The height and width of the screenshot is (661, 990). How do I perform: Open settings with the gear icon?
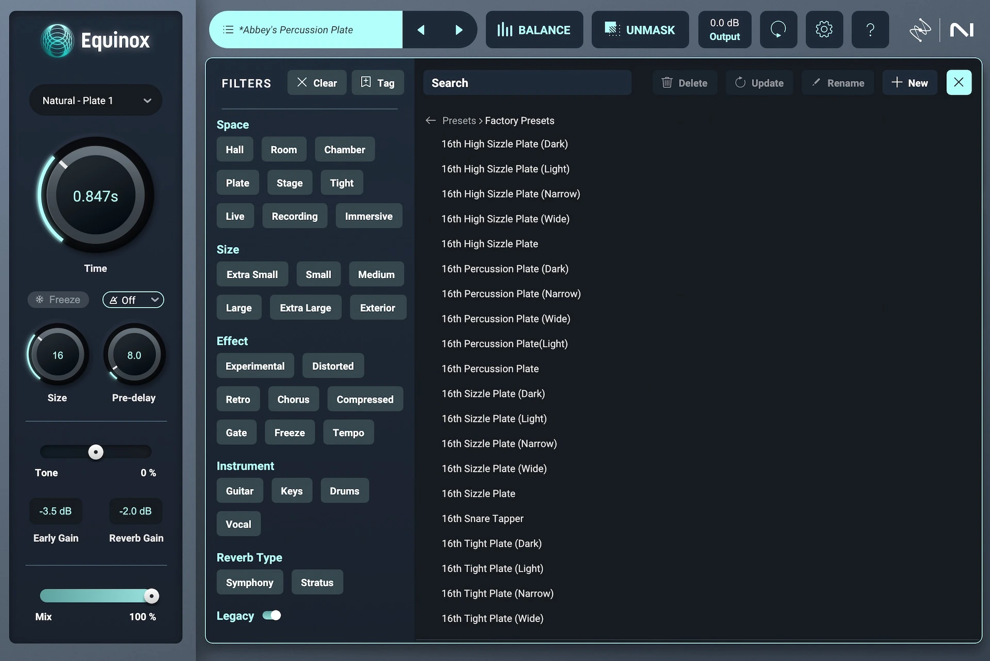pos(823,30)
